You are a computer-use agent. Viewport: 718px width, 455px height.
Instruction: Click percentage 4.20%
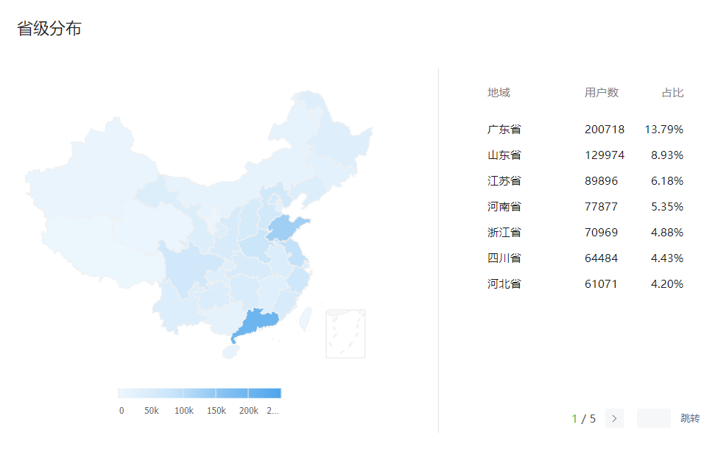coord(667,283)
